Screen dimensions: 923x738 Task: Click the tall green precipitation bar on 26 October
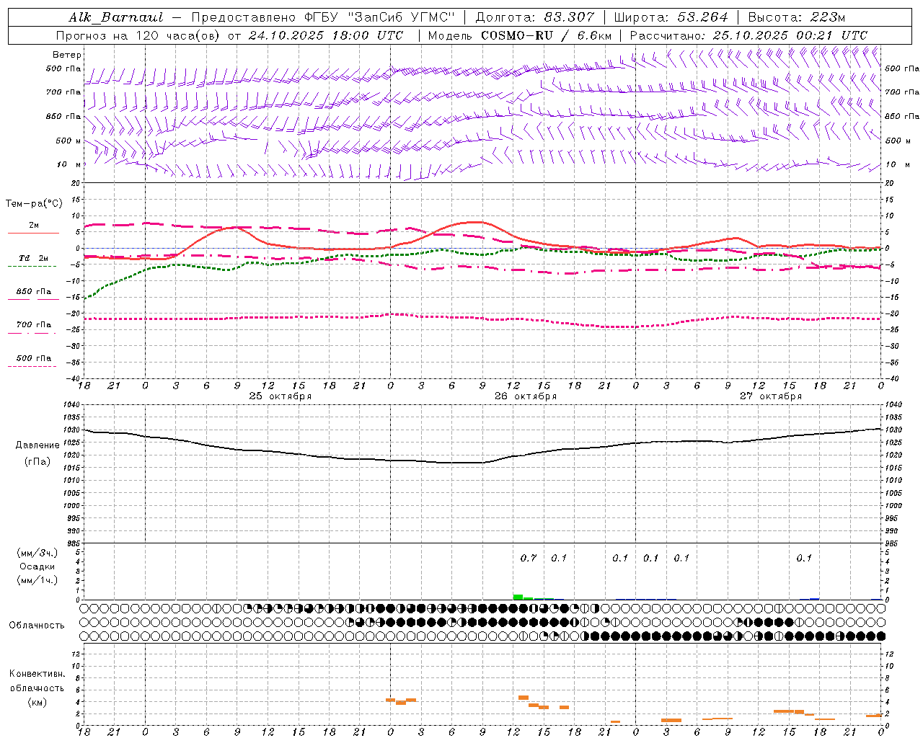click(x=518, y=597)
